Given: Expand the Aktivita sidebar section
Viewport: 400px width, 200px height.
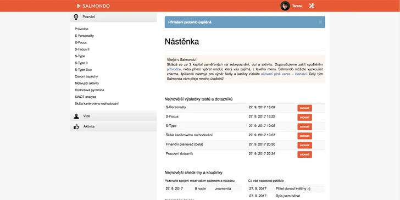Looking at the screenshot, I should (114, 126).
